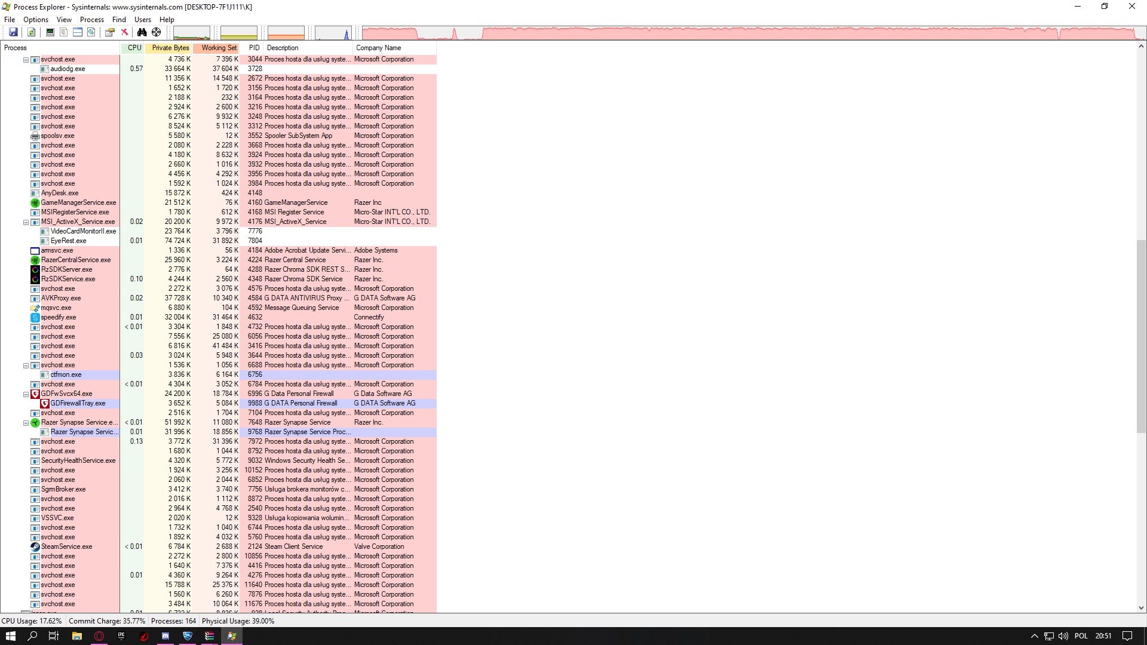The height and width of the screenshot is (645, 1147).
Task: Open the Find menu
Action: pyautogui.click(x=119, y=20)
